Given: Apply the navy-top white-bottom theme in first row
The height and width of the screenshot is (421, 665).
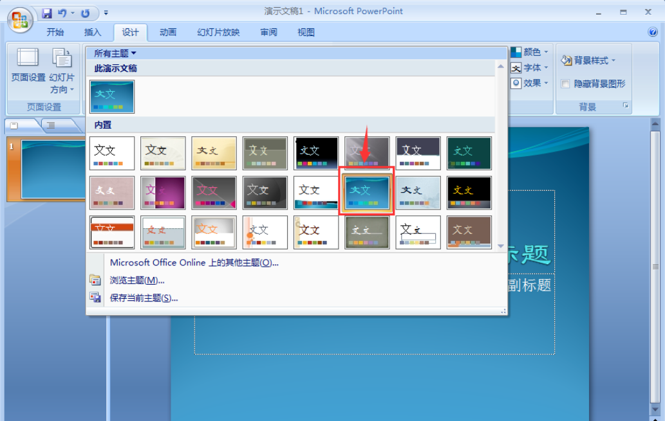Looking at the screenshot, I should [418, 153].
